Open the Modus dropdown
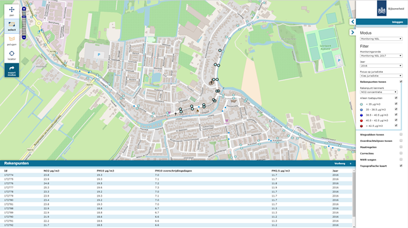Screen dimensions: 408x228 coord(381,39)
